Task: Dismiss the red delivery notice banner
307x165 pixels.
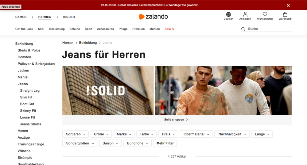Action: (x=288, y=6)
